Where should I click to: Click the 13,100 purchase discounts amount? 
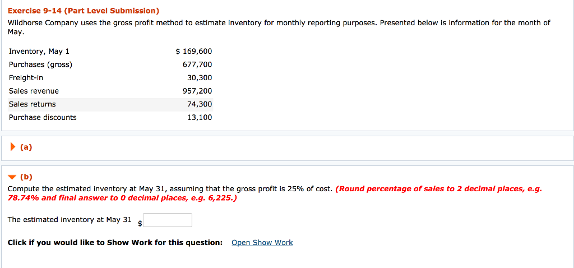click(200, 117)
